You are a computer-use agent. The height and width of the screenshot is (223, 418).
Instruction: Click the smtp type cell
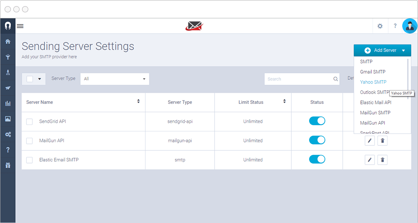click(180, 160)
